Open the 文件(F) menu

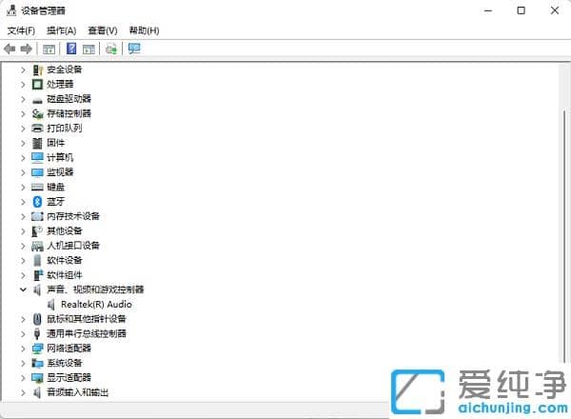[x=21, y=30]
